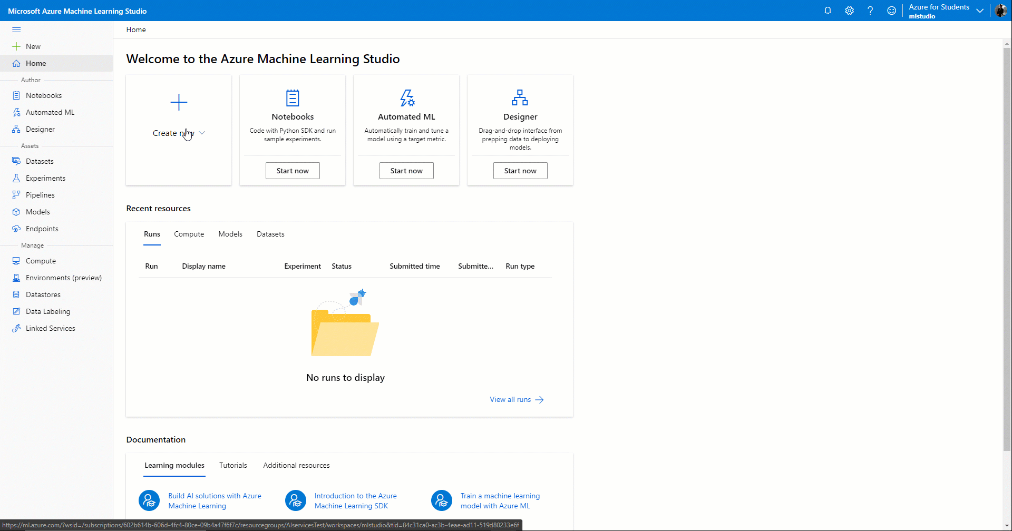
Task: Select the Automated ML sidebar icon
Action: 16,112
